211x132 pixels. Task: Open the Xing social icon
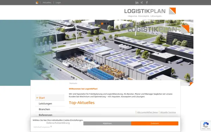click(x=142, y=2)
